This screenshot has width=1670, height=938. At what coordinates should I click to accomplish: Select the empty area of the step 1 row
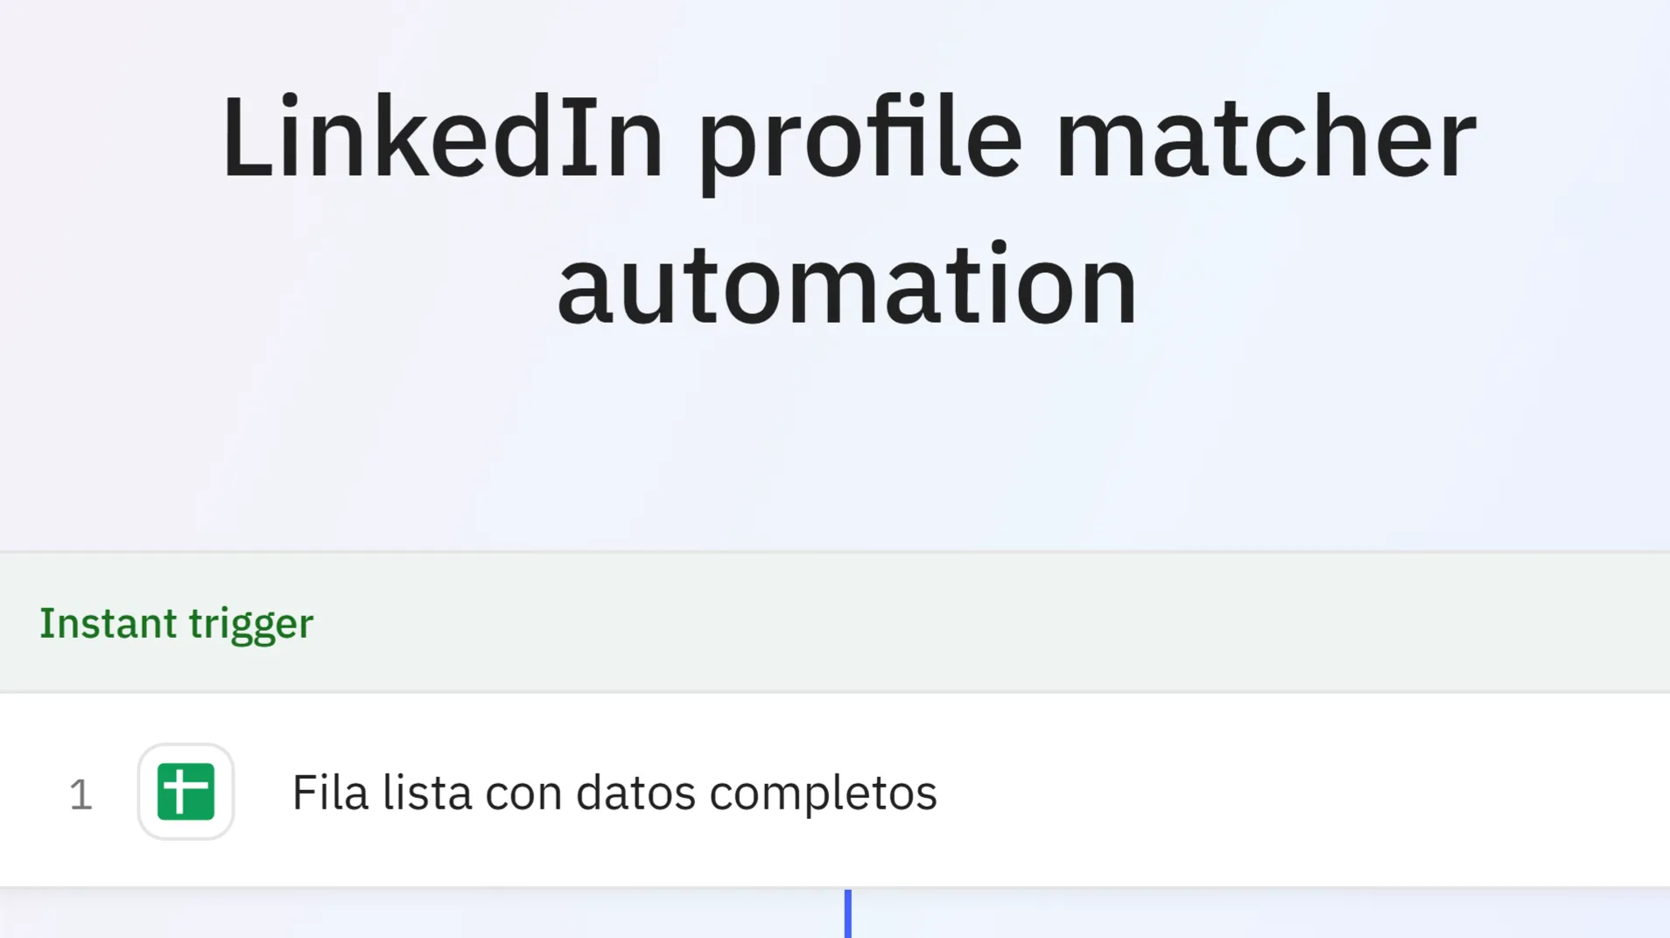point(1295,793)
